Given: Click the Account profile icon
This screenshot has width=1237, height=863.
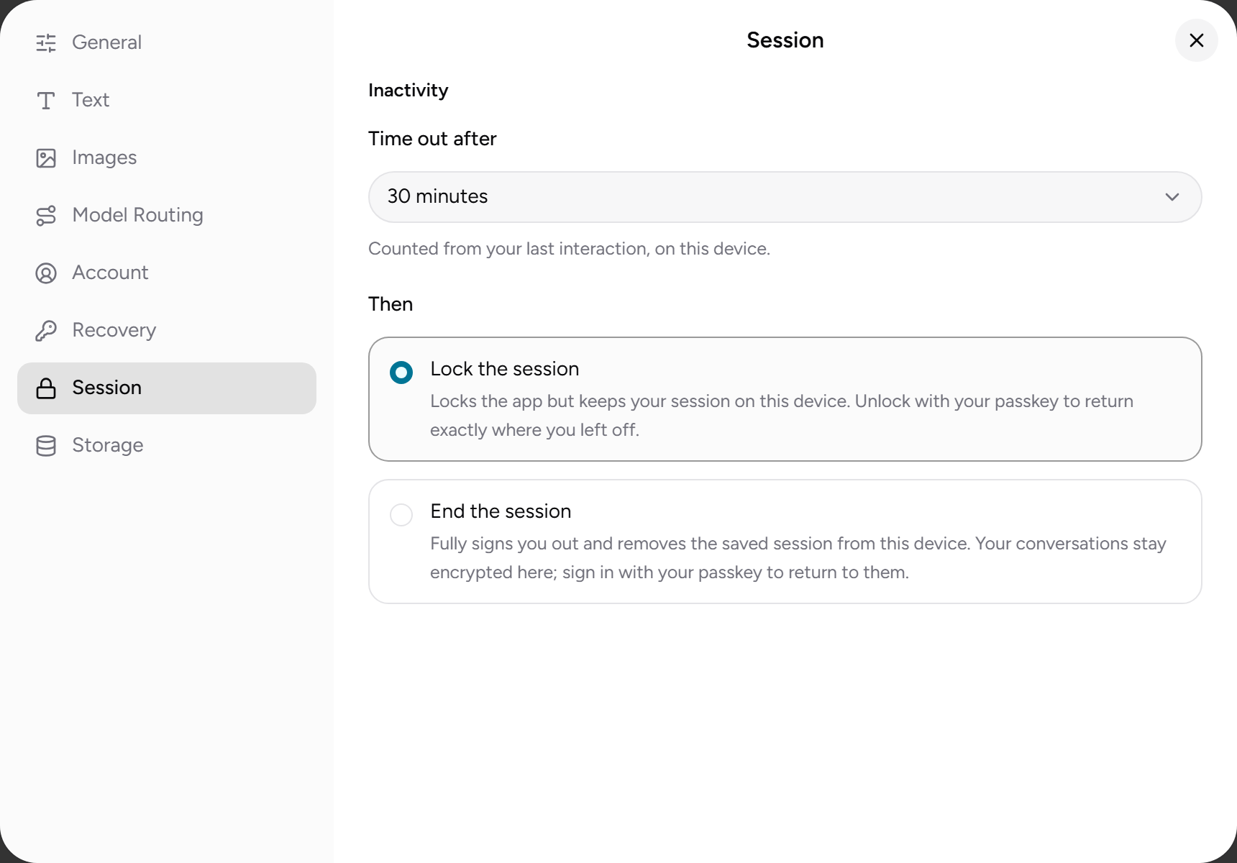Looking at the screenshot, I should tap(46, 273).
